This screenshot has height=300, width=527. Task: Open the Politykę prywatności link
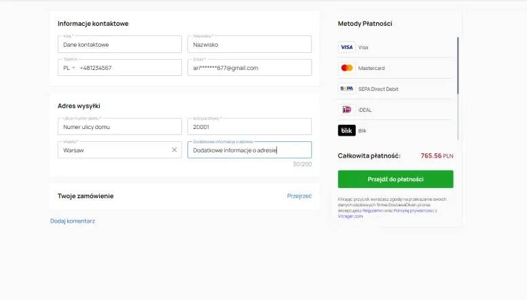coord(414,210)
